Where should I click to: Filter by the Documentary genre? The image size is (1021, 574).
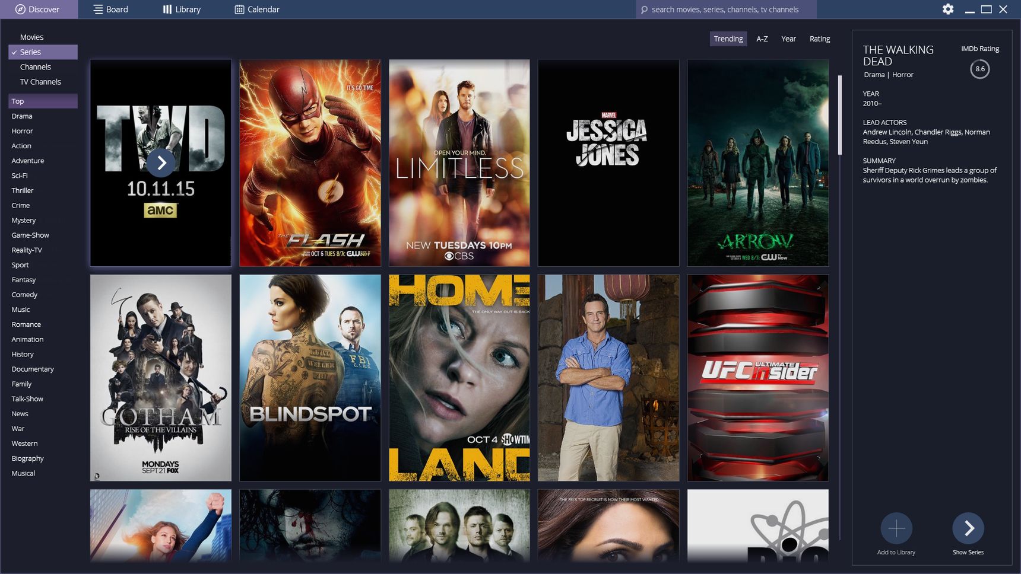pos(33,369)
